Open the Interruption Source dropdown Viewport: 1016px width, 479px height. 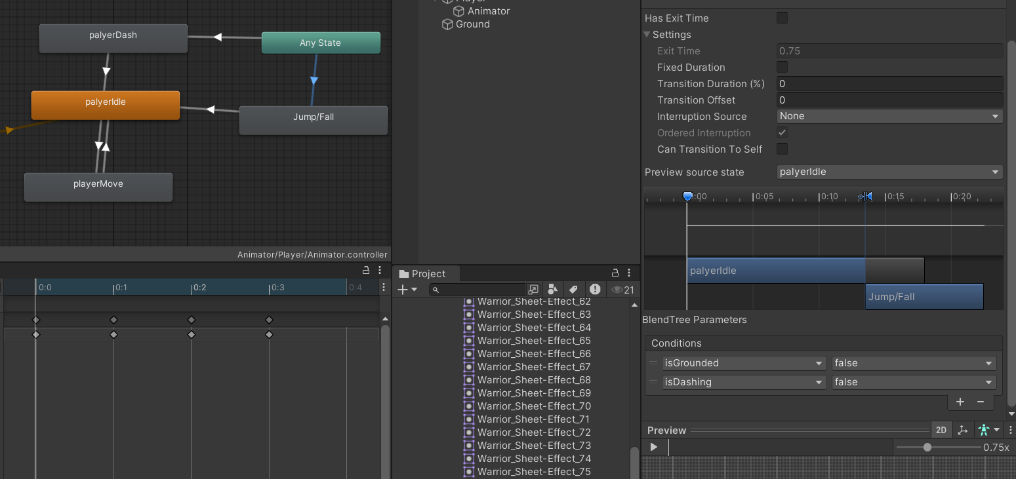tap(889, 116)
